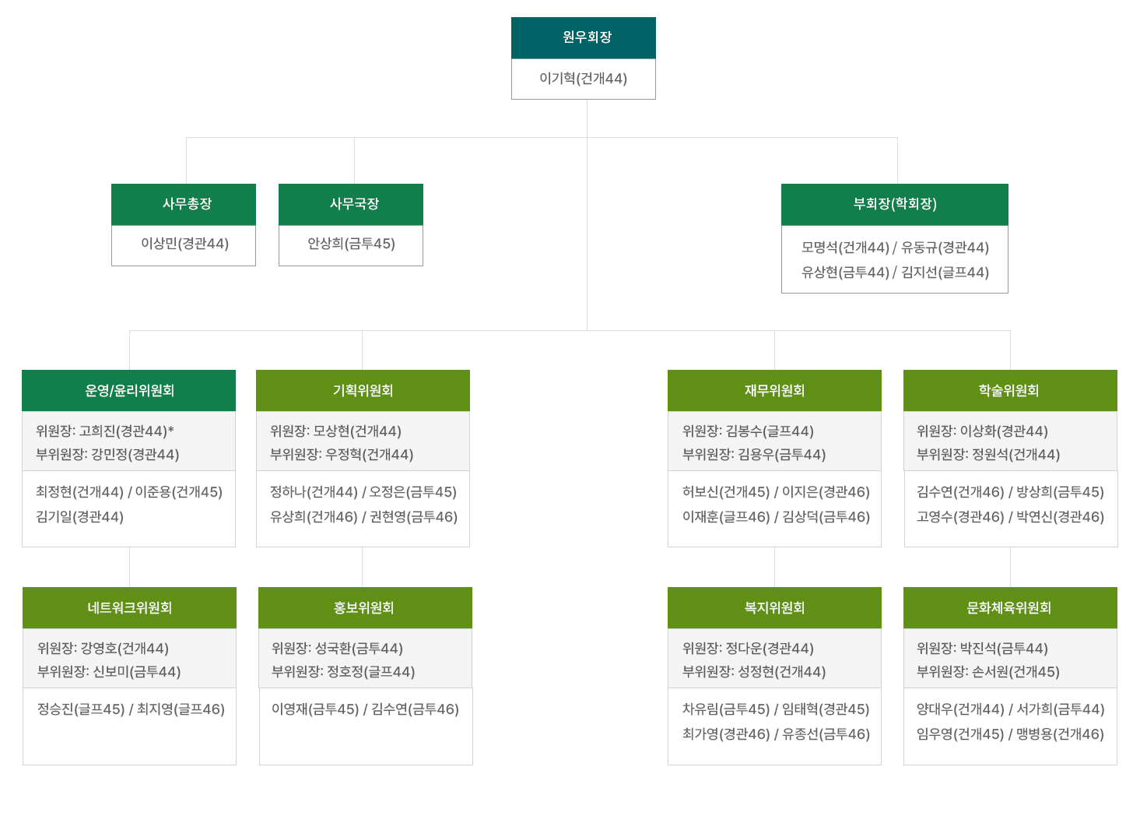Select the line 차유림(금투45) / 임태혁(경관45)
Viewport: 1140px width, 816px height.
776,709
